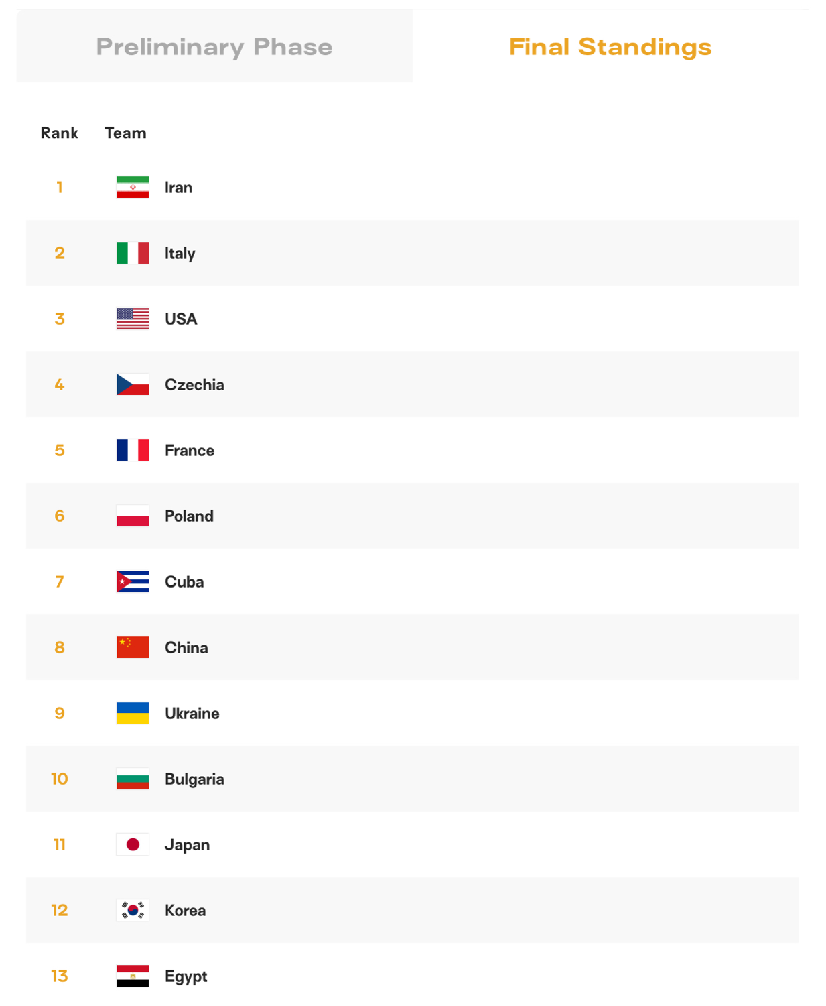Viewport: 826px width, 1006px height.
Task: Click the Team column header
Action: click(125, 133)
